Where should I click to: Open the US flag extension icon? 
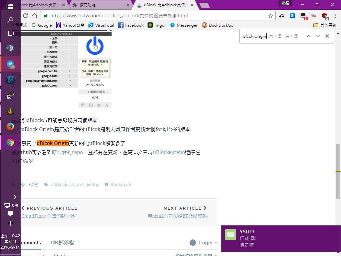pyautogui.click(x=314, y=16)
